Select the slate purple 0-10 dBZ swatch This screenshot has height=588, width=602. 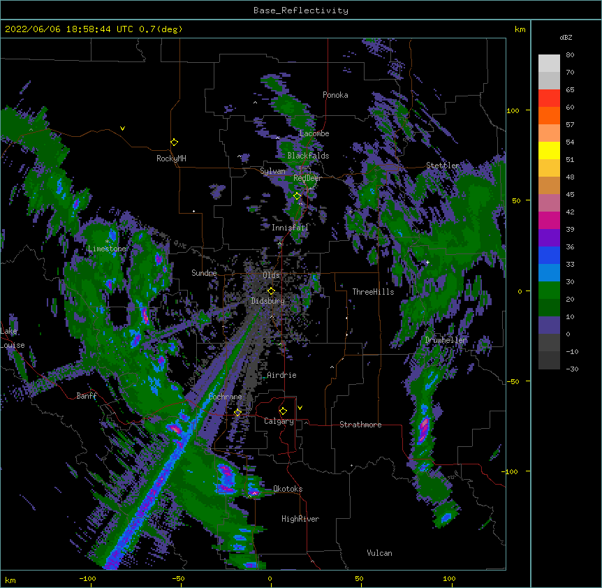click(x=549, y=325)
